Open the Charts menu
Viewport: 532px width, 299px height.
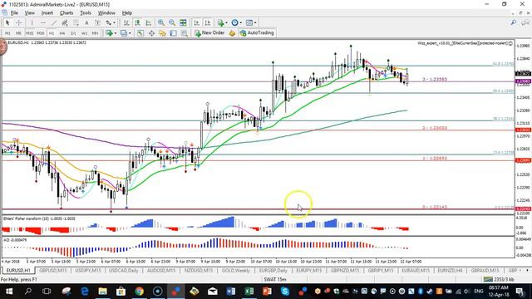click(66, 13)
